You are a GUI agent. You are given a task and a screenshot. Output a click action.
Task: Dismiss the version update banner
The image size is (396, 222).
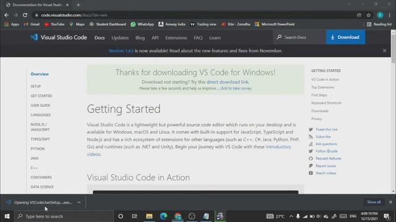[x=384, y=51]
